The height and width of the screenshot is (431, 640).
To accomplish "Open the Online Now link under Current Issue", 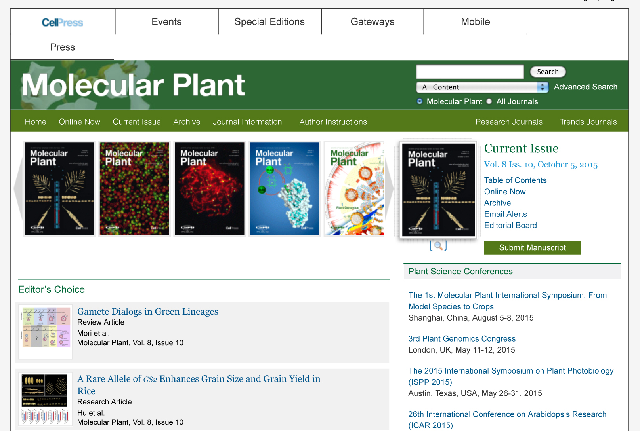I will coord(505,192).
